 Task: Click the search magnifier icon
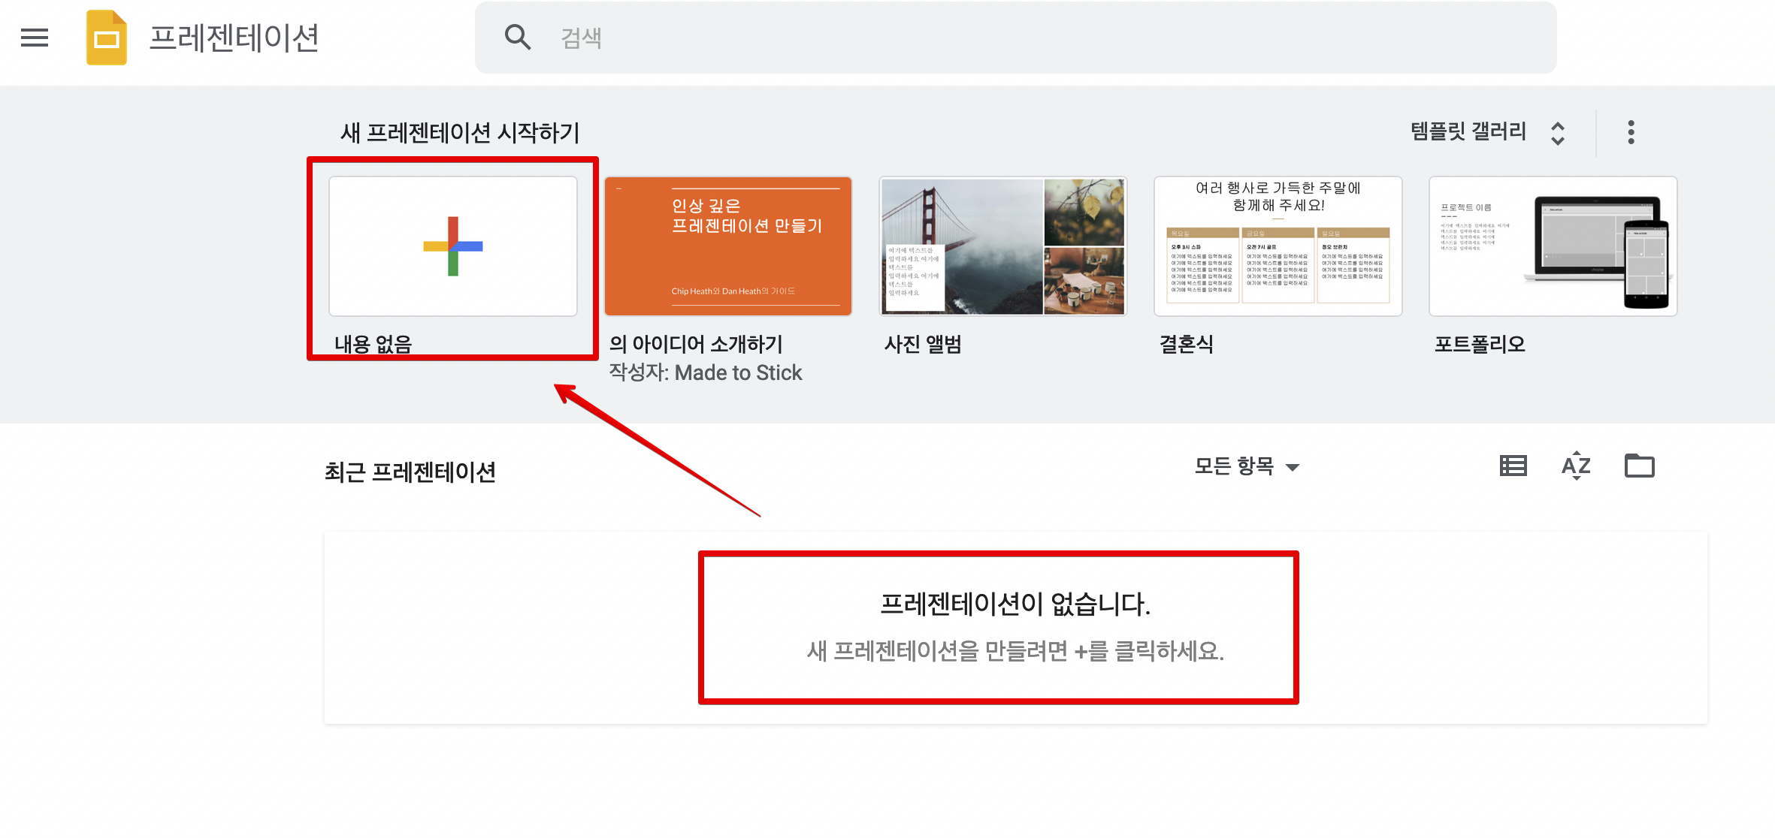[x=518, y=38]
